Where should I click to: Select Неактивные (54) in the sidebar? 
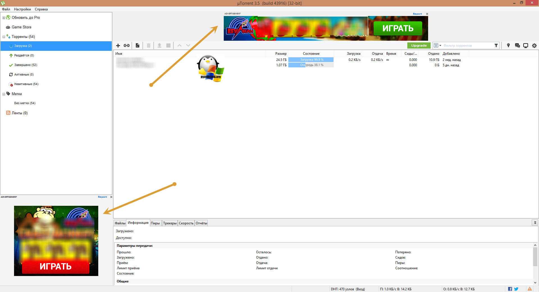(26, 84)
